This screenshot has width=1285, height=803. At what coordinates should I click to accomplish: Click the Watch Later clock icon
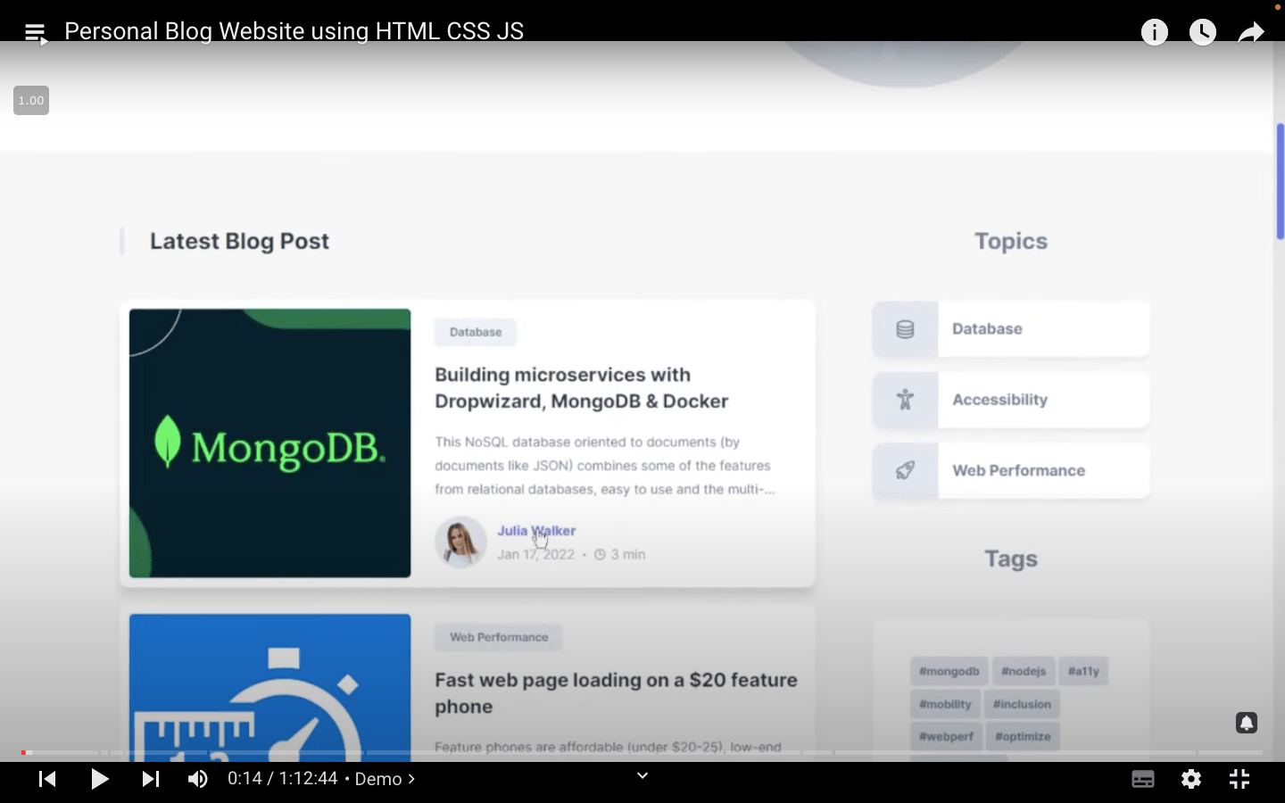pos(1203,33)
